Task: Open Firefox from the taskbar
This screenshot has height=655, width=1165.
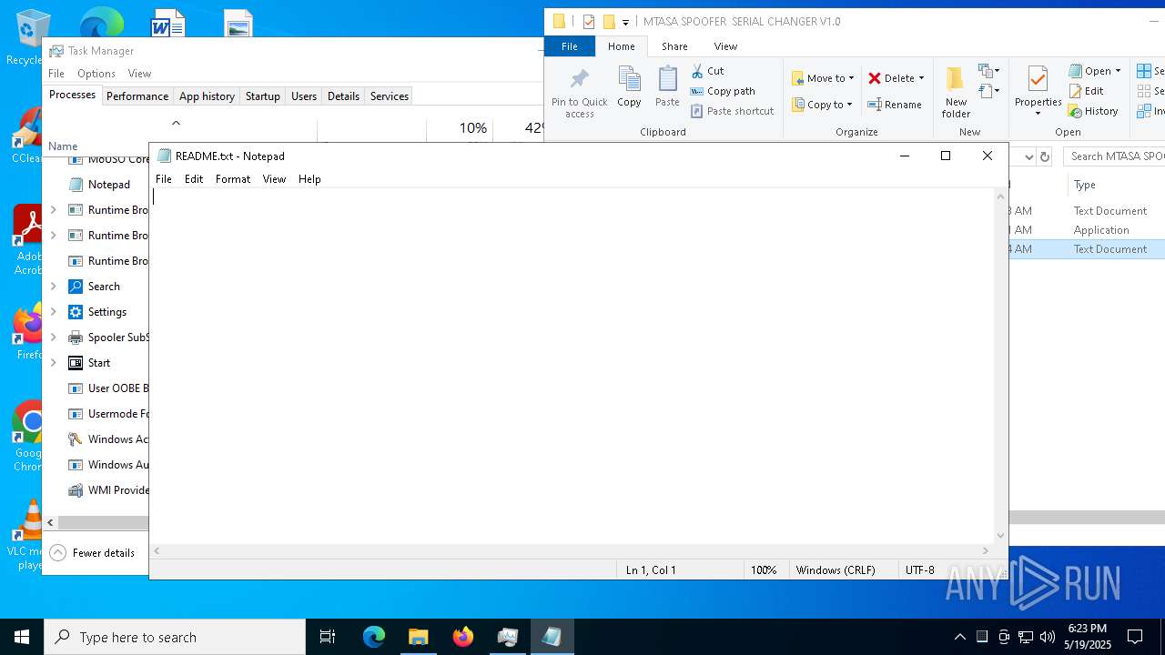Action: pos(463,637)
